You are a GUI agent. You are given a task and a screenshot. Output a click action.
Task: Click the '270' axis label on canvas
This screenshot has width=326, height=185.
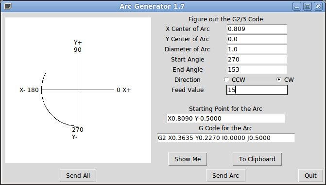pyautogui.click(x=78, y=130)
